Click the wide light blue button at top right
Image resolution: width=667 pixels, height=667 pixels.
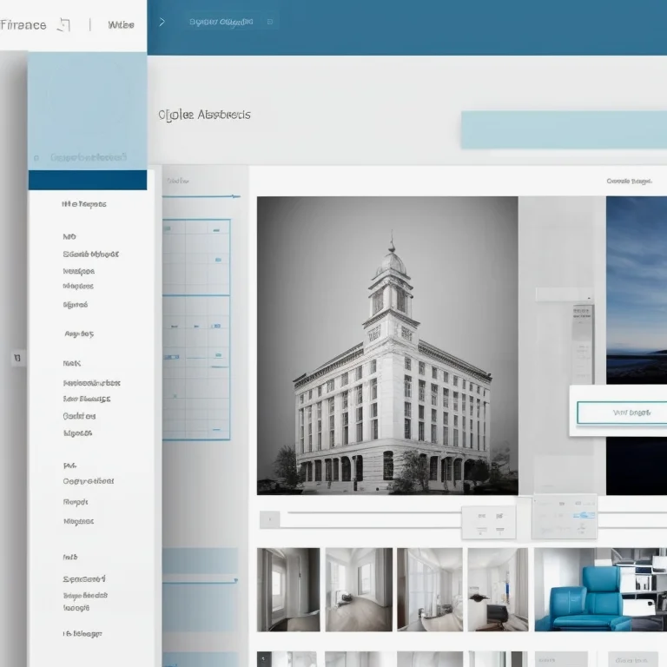[x=564, y=129]
